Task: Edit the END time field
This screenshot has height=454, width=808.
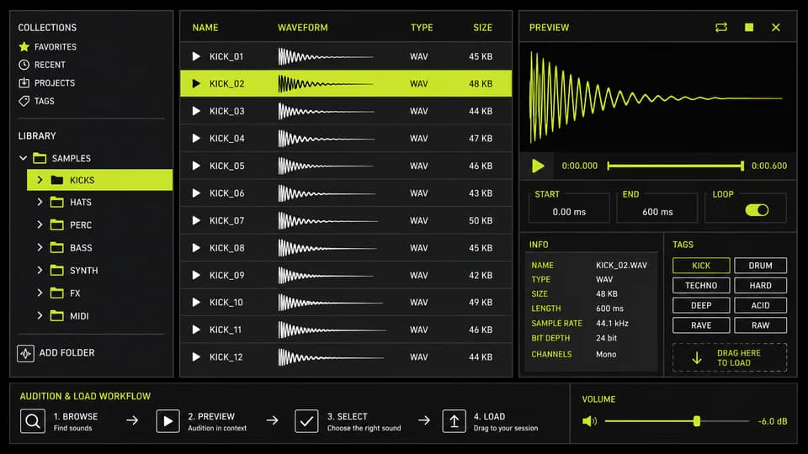Action: (657, 208)
